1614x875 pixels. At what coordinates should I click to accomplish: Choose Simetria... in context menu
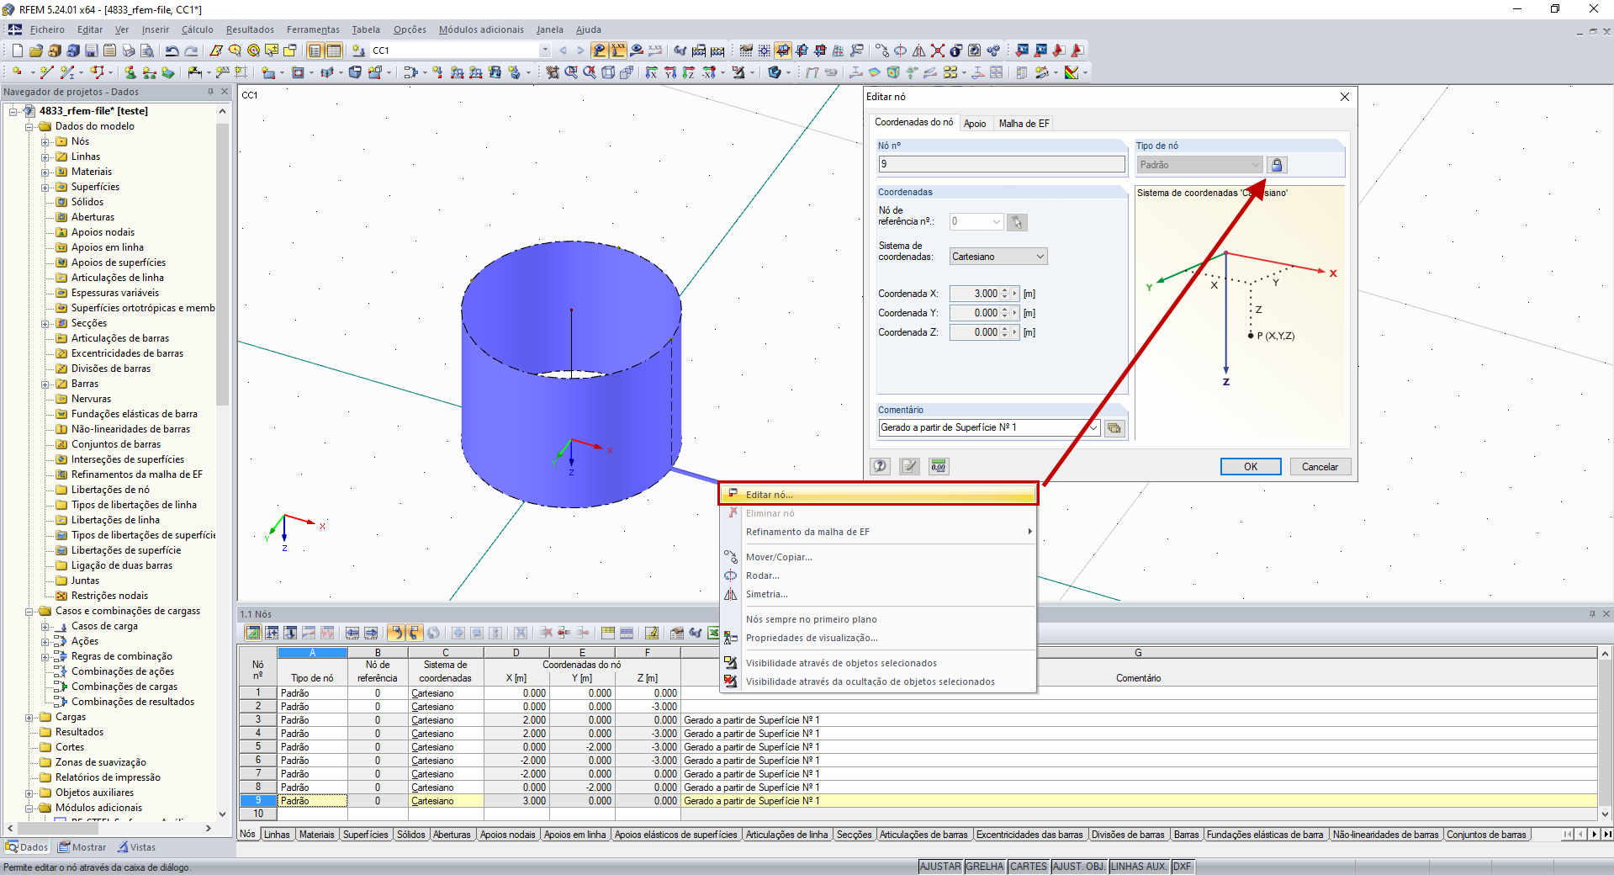878,594
